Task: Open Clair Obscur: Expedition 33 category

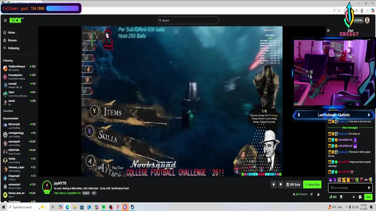Action: [x=67, y=193]
